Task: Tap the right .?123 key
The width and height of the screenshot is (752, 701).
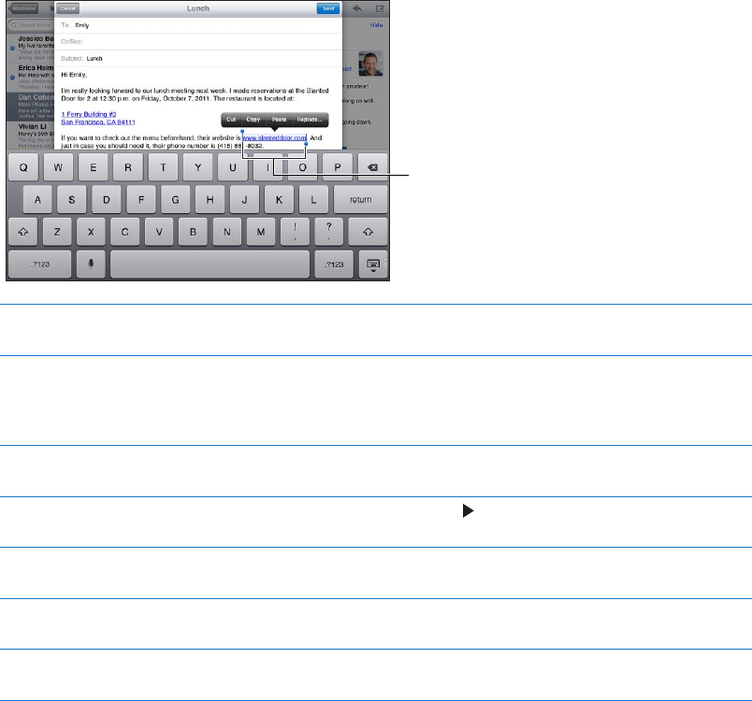Action: pyautogui.click(x=334, y=264)
